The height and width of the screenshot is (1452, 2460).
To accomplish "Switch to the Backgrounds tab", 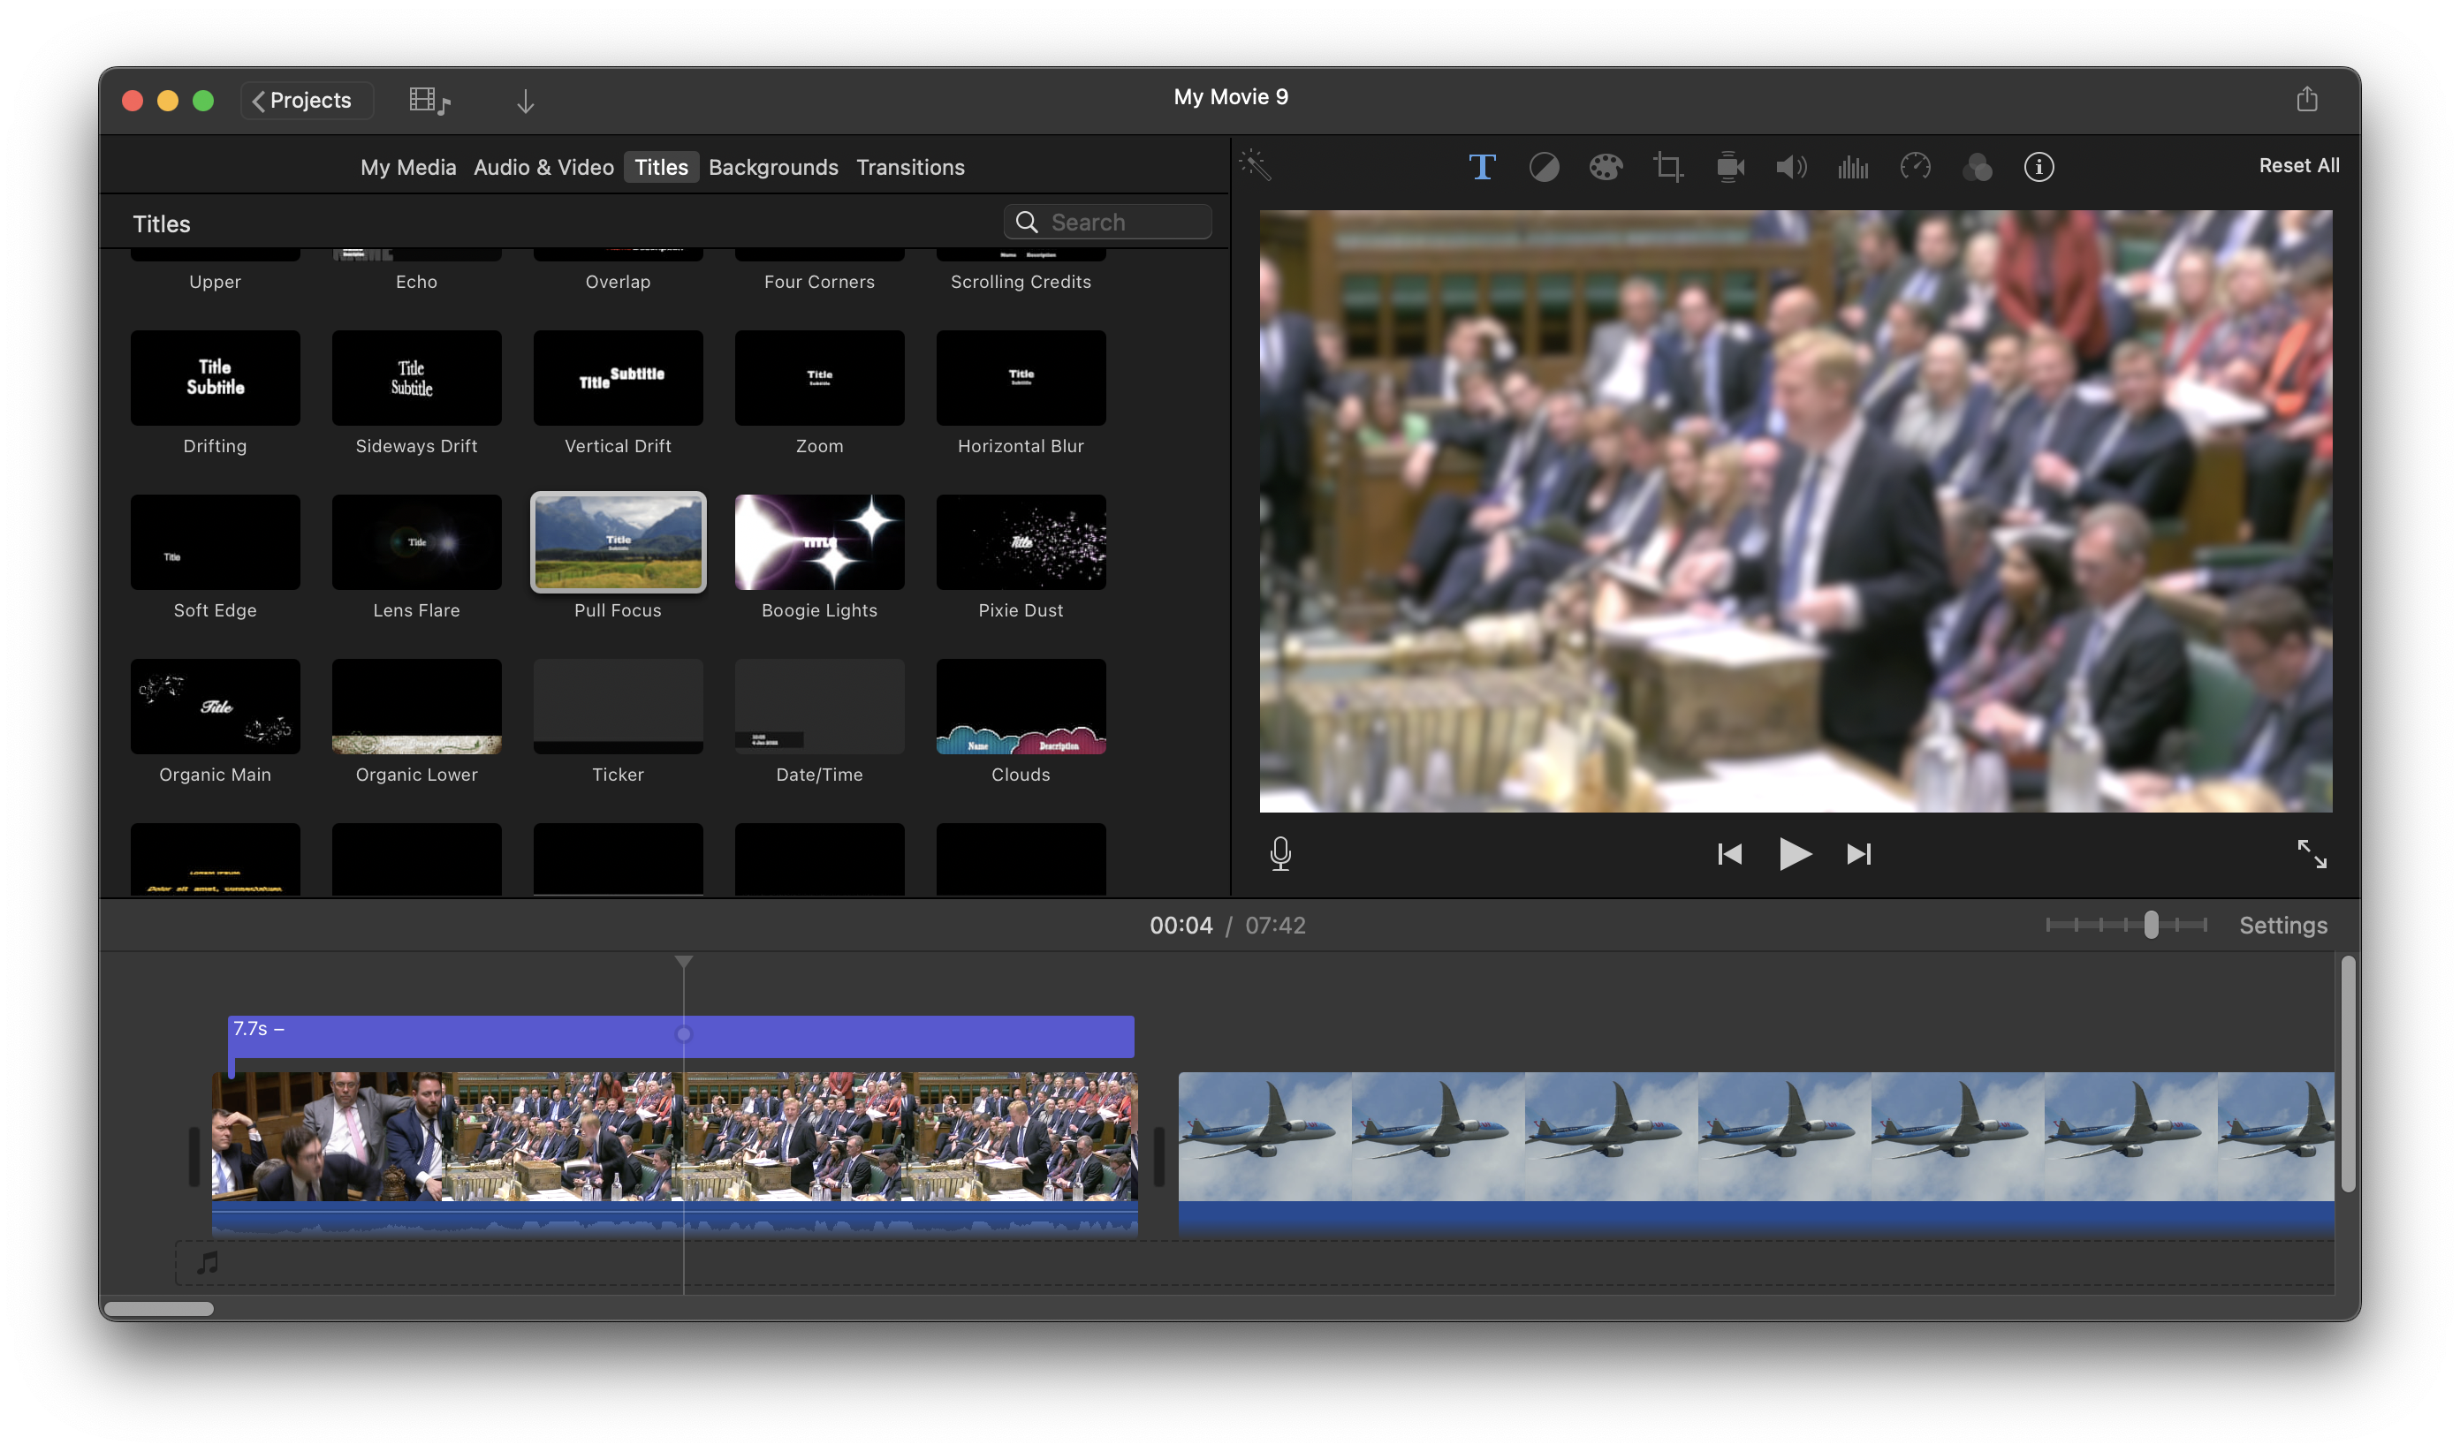I will click(772, 167).
